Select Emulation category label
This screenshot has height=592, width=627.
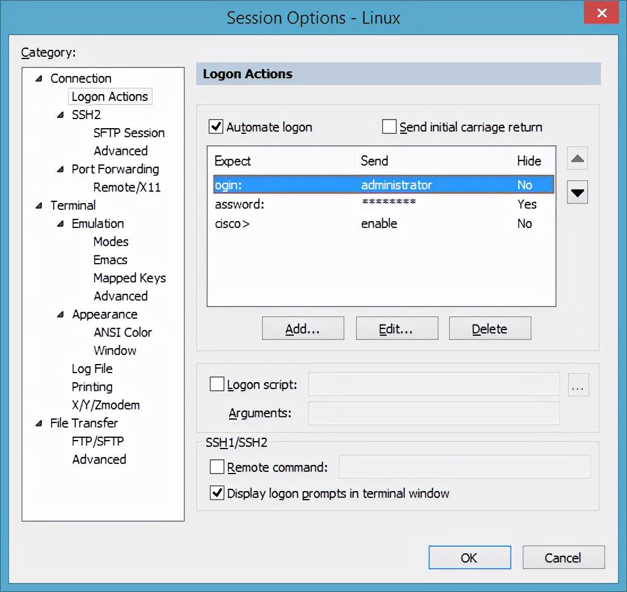[98, 223]
